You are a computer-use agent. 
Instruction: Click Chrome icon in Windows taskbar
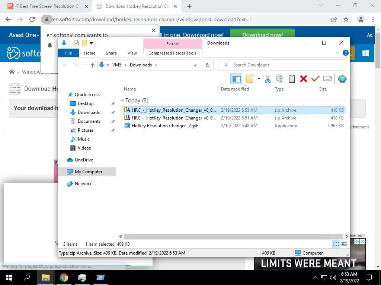click(x=64, y=278)
